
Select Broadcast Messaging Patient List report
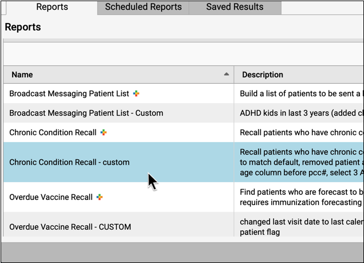69,93
